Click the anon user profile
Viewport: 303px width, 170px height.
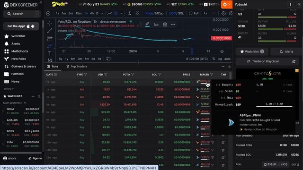[9, 158]
